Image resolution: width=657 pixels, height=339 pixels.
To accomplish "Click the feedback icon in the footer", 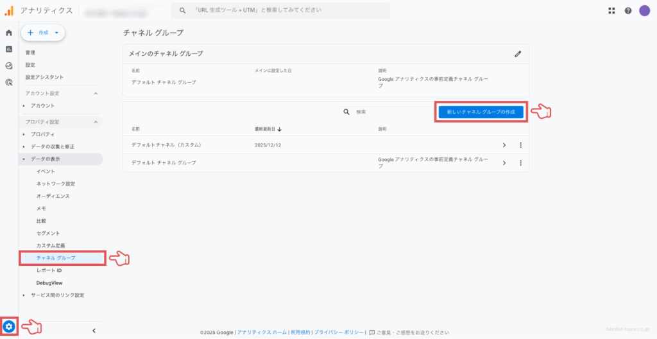I will (x=371, y=333).
